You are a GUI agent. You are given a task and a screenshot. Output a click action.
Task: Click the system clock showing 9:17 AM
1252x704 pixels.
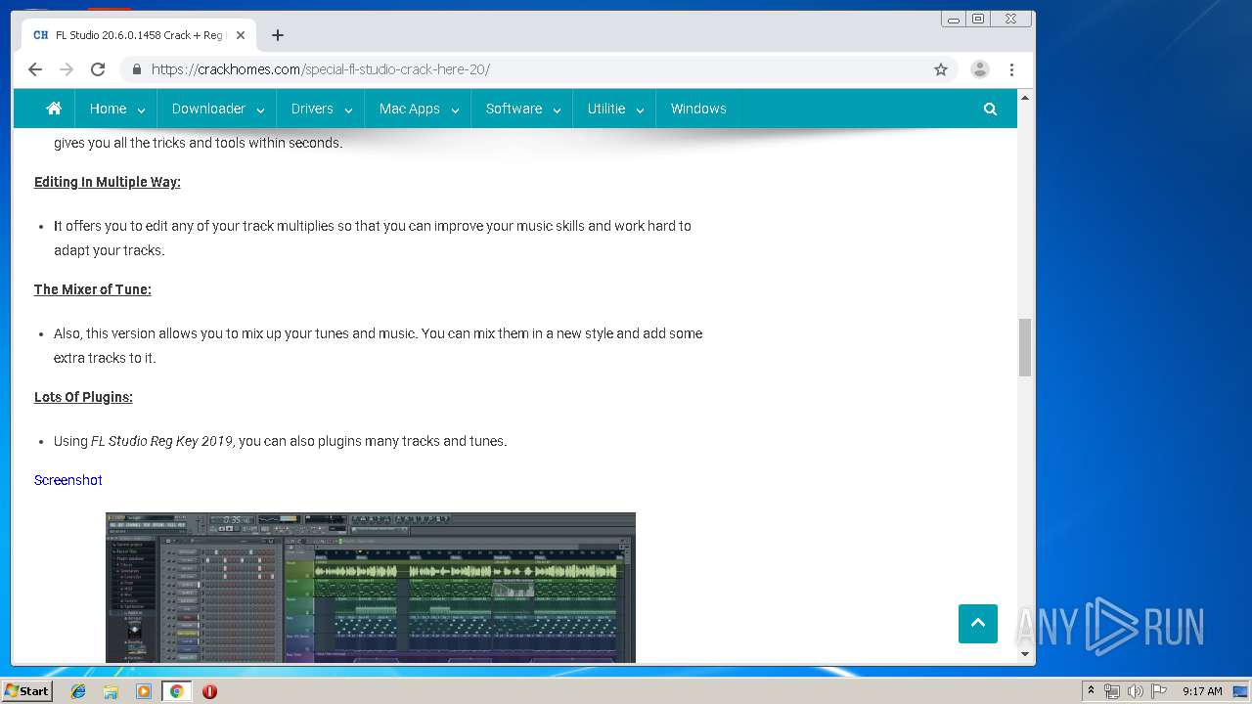pos(1202,691)
